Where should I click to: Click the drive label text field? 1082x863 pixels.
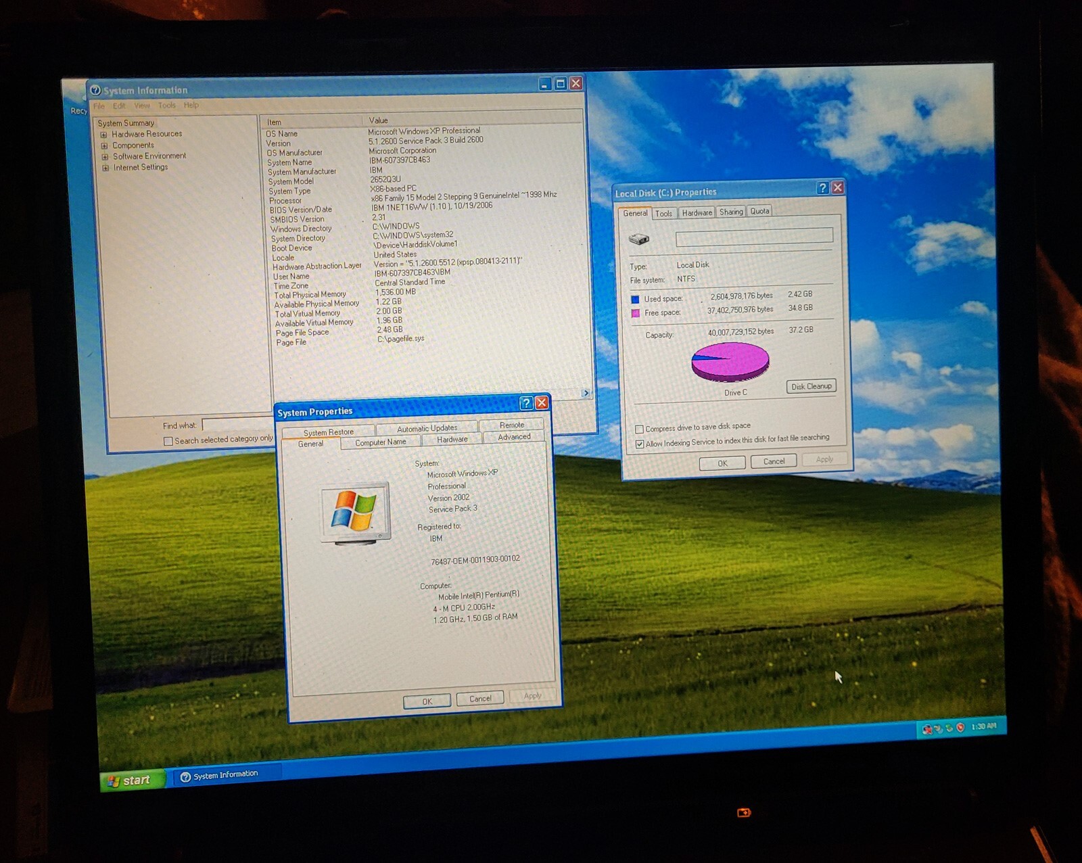coord(754,237)
